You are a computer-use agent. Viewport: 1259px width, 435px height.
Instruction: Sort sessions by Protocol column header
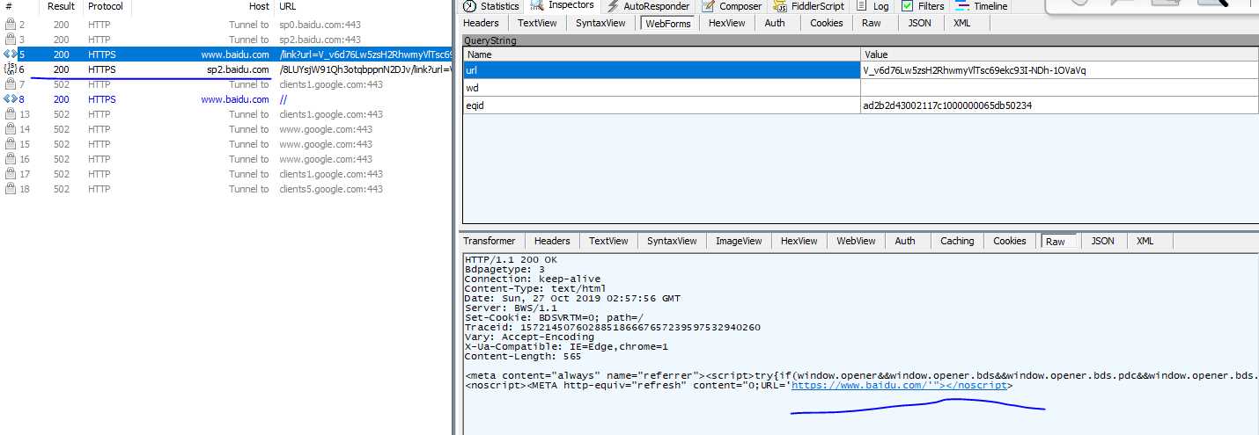click(106, 6)
